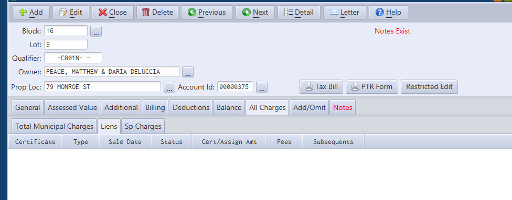
Task: Click the red Notes Exist text
Action: pos(392,31)
